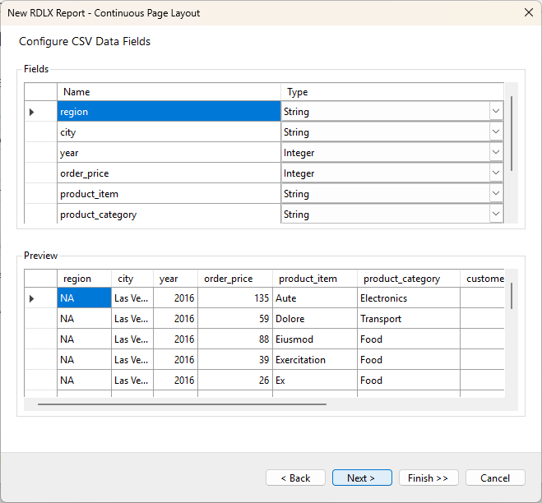Image resolution: width=542 pixels, height=503 pixels.
Task: Open Type dropdown for region field
Action: pyautogui.click(x=495, y=112)
